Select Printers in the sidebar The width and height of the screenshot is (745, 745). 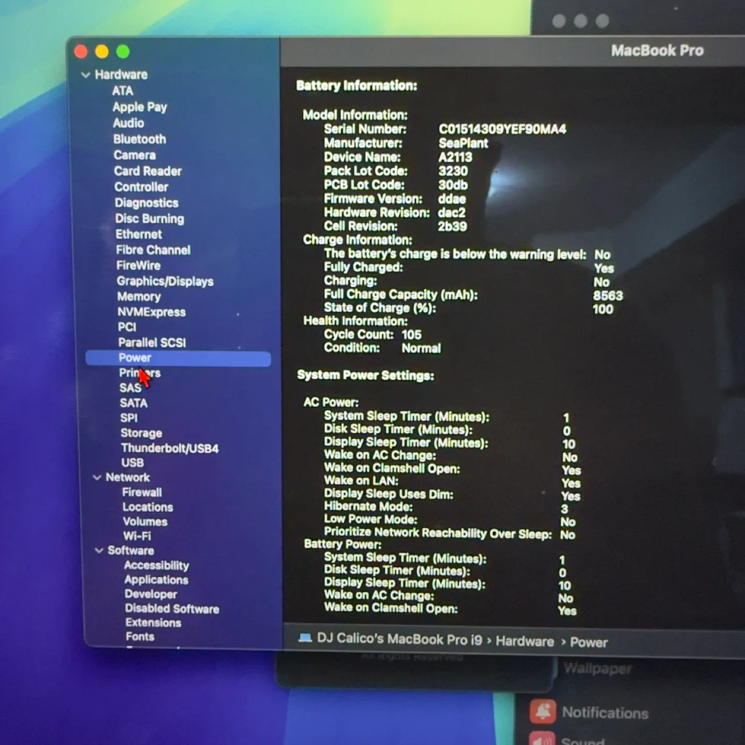pos(140,373)
